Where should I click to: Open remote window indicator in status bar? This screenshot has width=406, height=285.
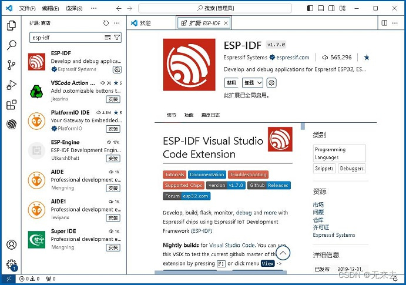(9, 279)
